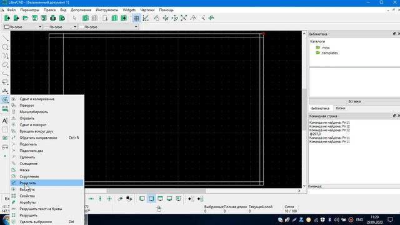Click the Window zoom magnifier icon
Screen dimensions: 400x225
(202, 18)
